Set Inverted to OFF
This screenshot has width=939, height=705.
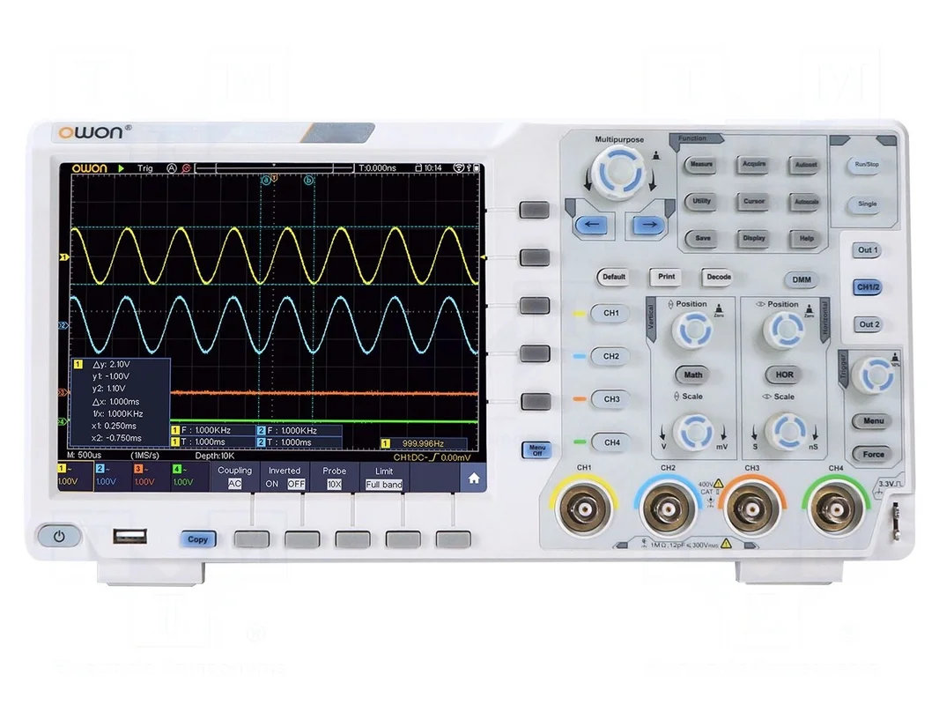tap(296, 484)
